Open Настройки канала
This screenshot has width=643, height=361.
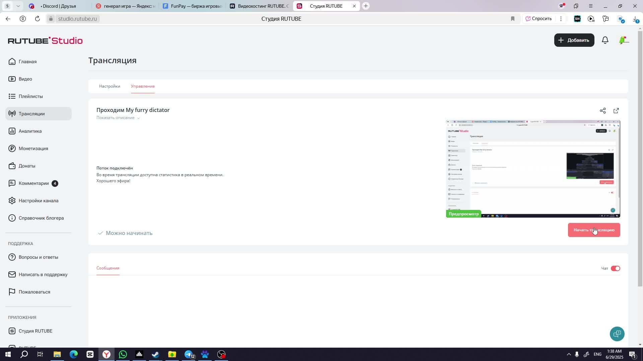[x=33, y=201]
